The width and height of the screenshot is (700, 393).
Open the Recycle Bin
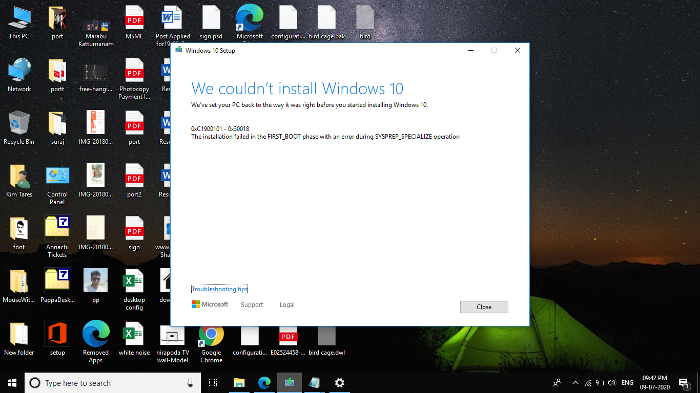point(18,125)
